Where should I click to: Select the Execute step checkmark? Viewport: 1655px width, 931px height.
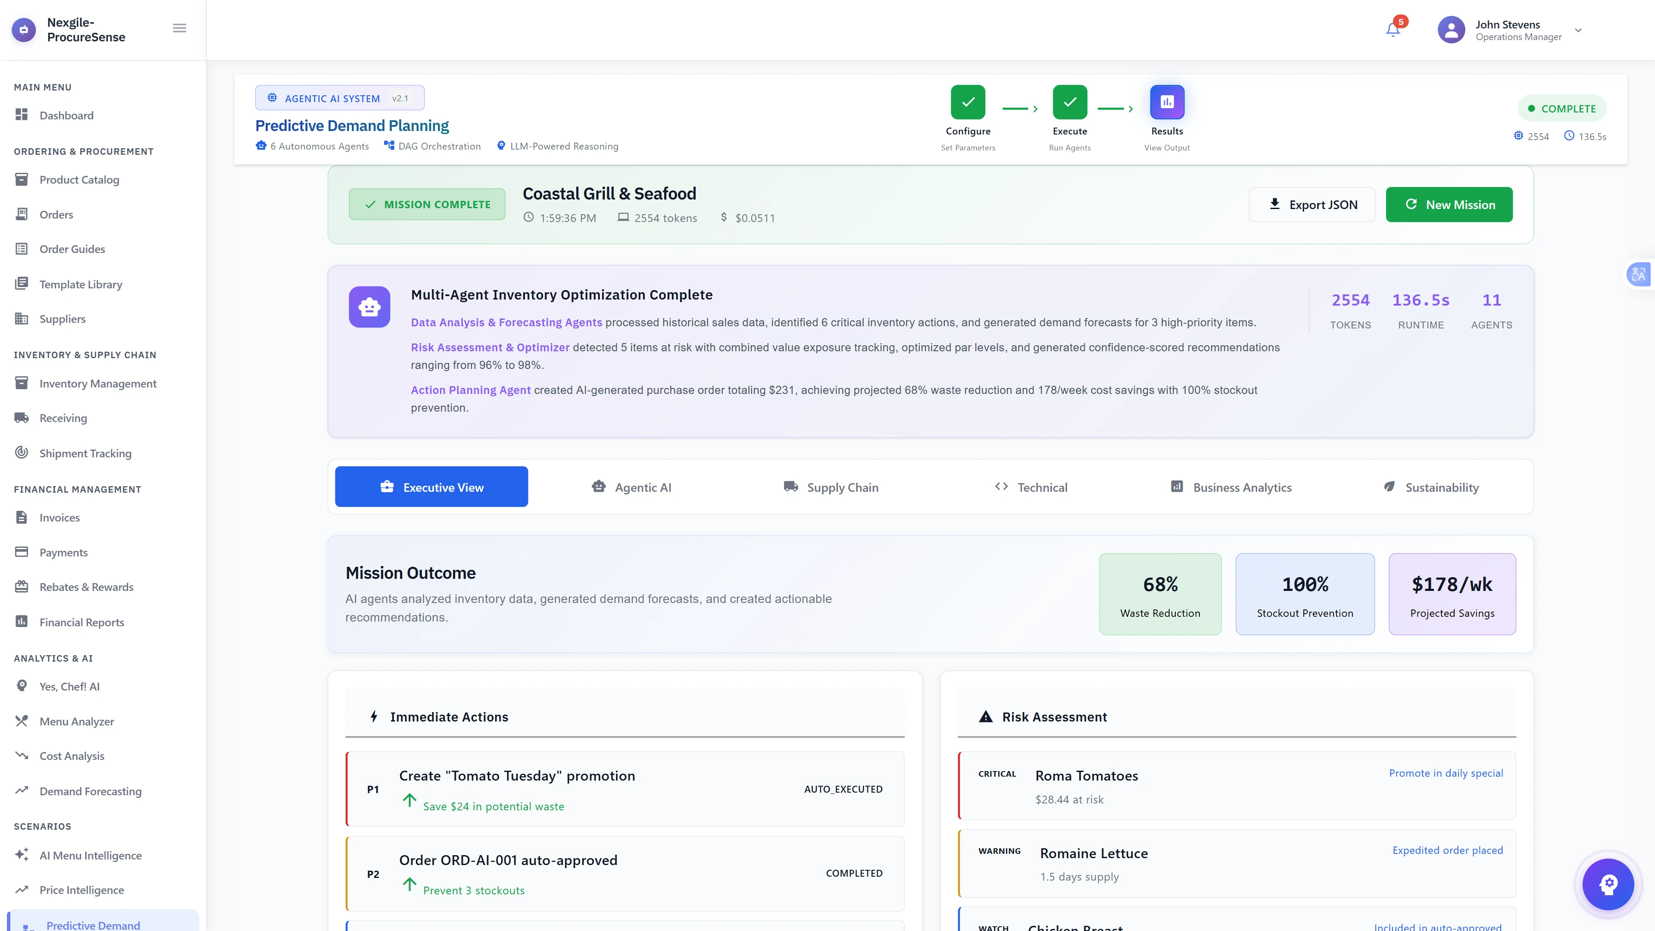tap(1069, 102)
